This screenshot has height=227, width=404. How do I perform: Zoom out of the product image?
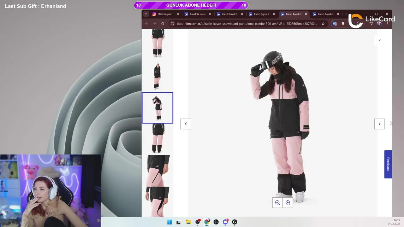pyautogui.click(x=277, y=203)
